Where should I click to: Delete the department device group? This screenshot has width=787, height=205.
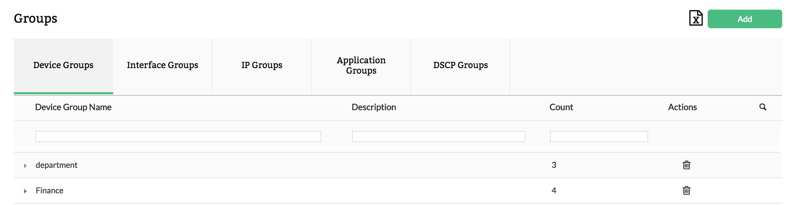pos(686,165)
